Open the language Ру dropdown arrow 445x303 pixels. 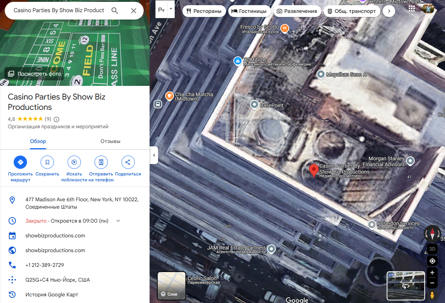171,9
